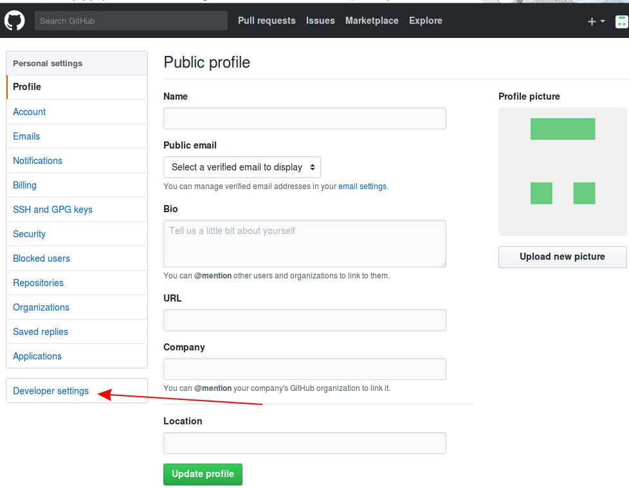This screenshot has height=488, width=629.
Task: Open Explore in the header
Action: 426,21
